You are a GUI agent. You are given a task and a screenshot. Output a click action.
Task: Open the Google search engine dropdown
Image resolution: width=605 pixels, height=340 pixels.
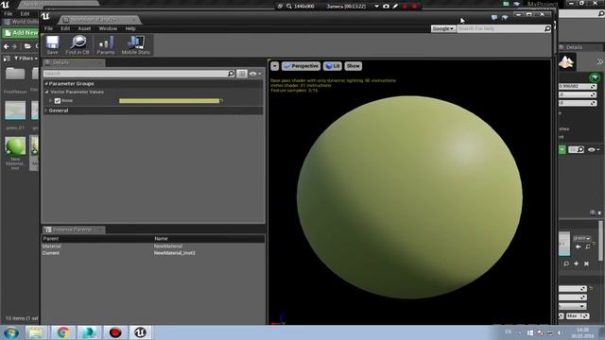coord(443,28)
